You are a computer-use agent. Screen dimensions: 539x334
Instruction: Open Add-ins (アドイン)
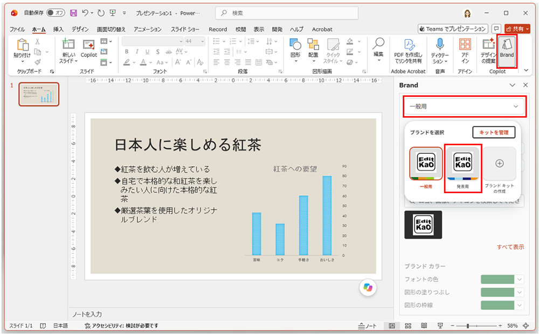click(465, 51)
